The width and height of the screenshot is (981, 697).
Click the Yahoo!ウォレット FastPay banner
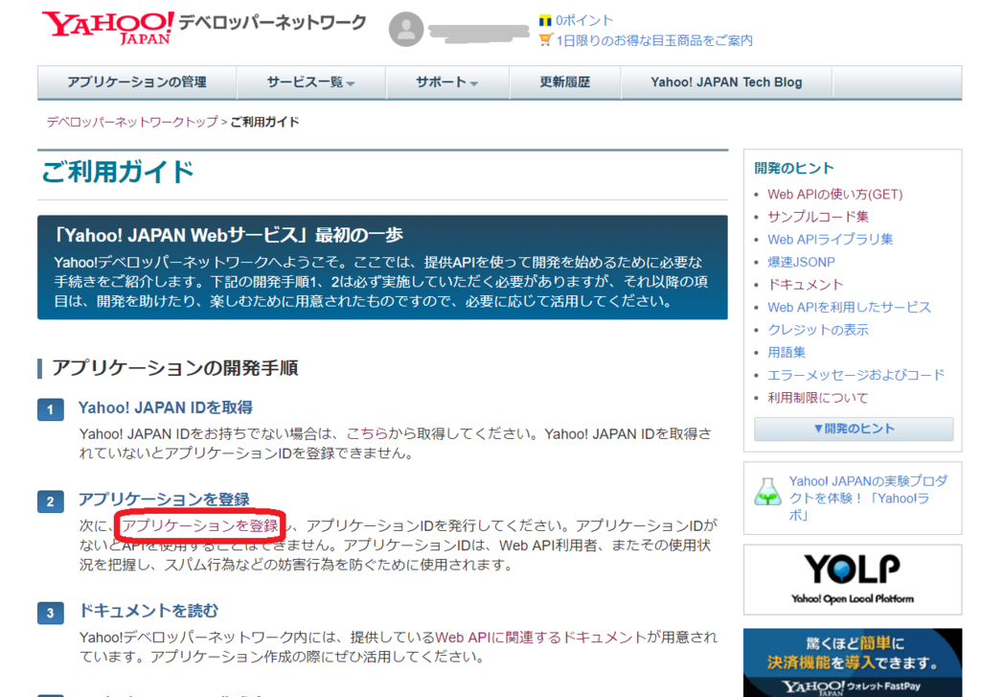point(851,662)
